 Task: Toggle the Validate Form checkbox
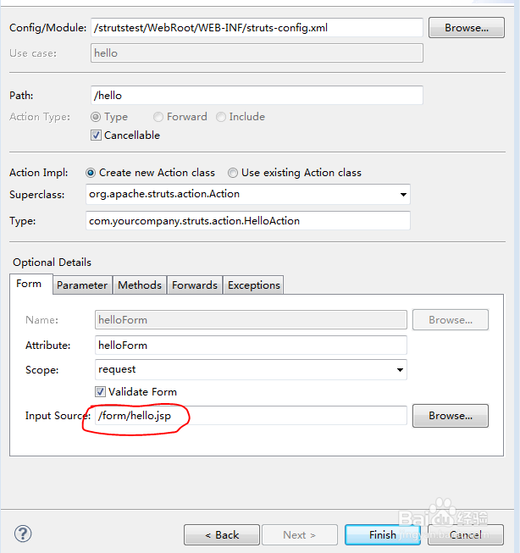(101, 392)
